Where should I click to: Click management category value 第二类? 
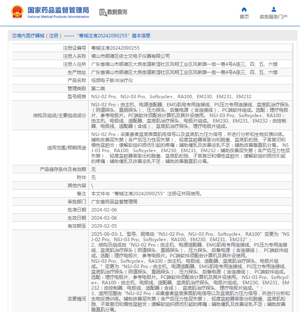point(98,89)
